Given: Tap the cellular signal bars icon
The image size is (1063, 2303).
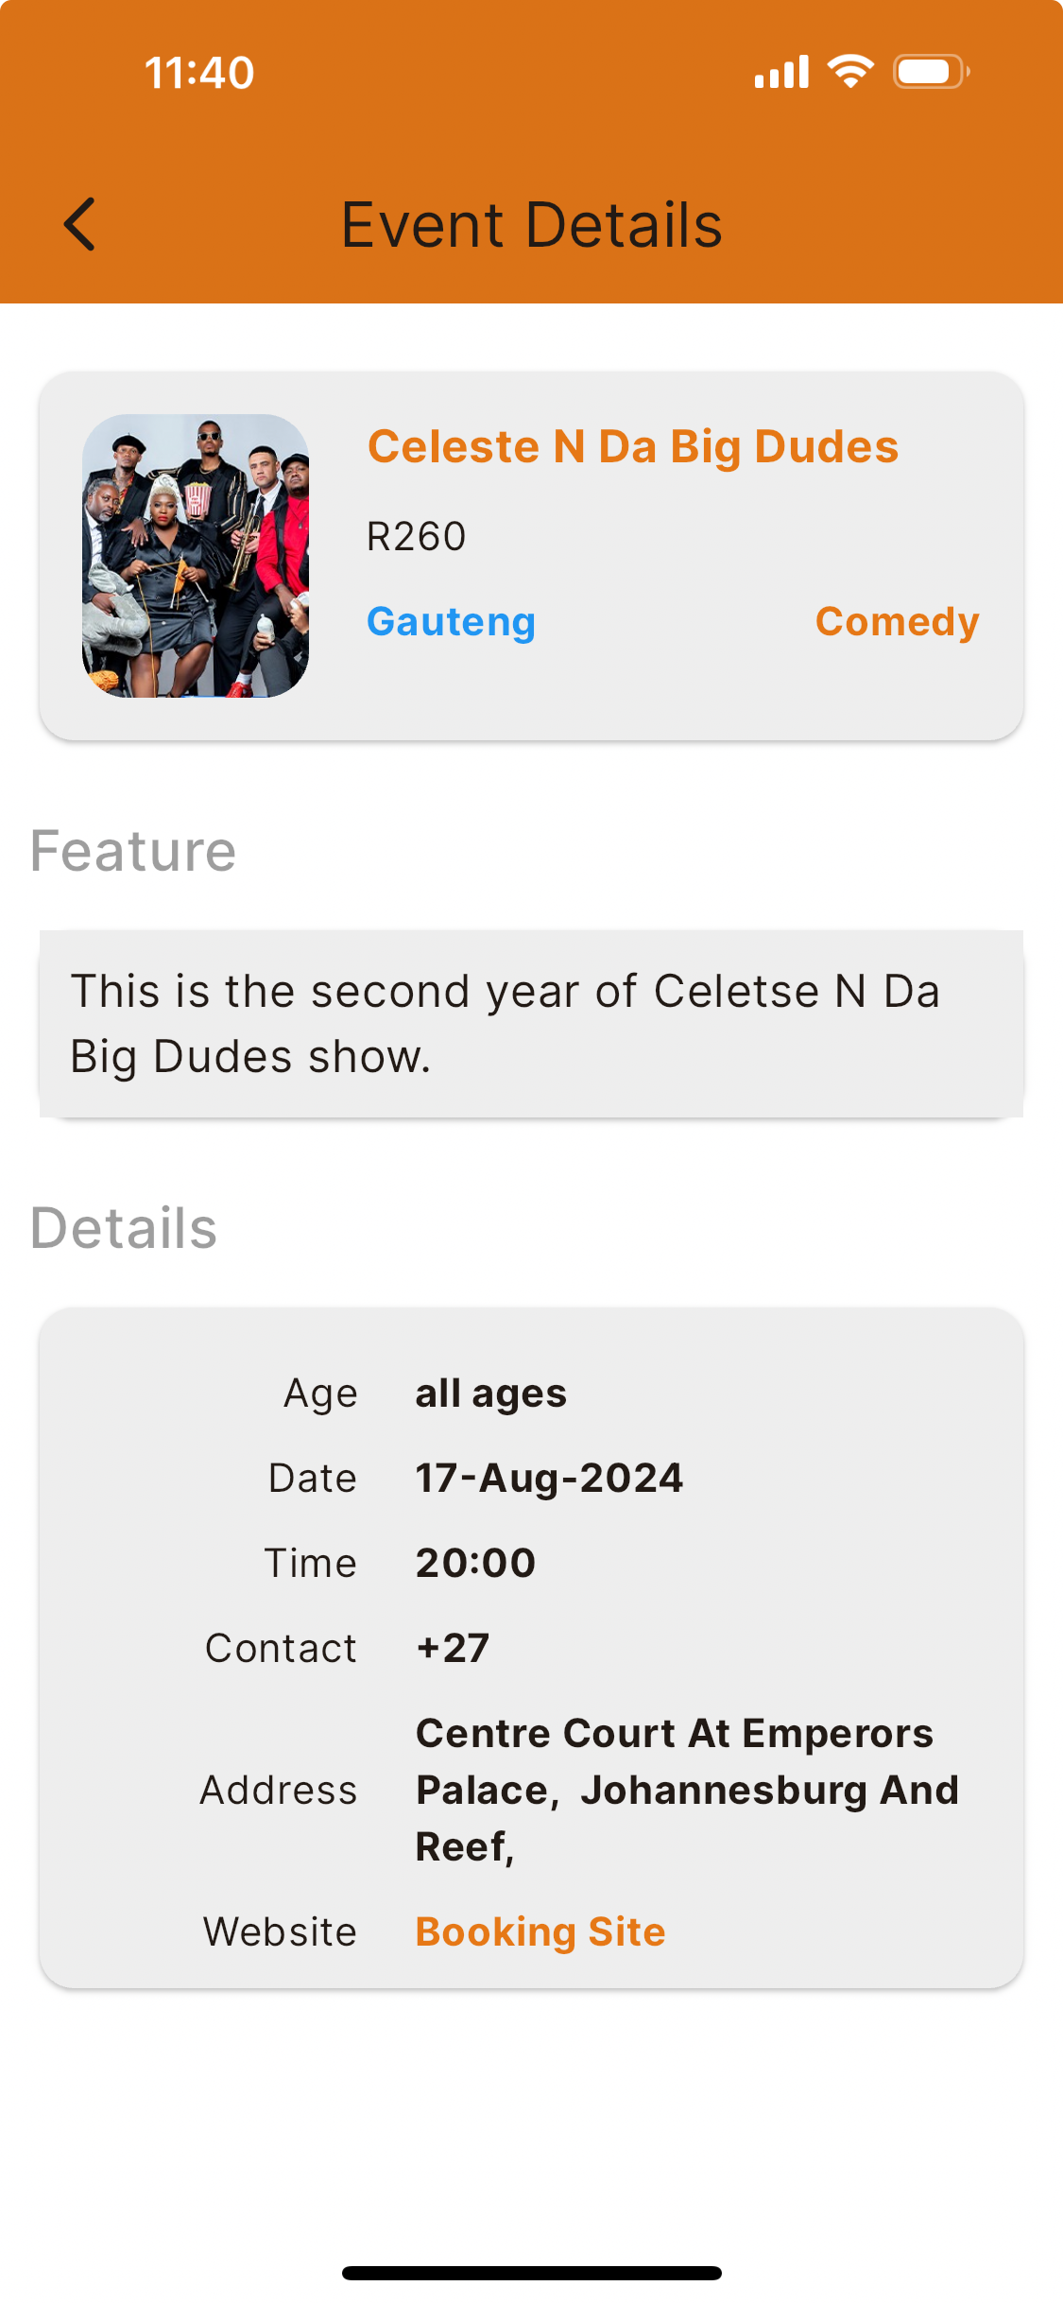Looking at the screenshot, I should (x=781, y=72).
